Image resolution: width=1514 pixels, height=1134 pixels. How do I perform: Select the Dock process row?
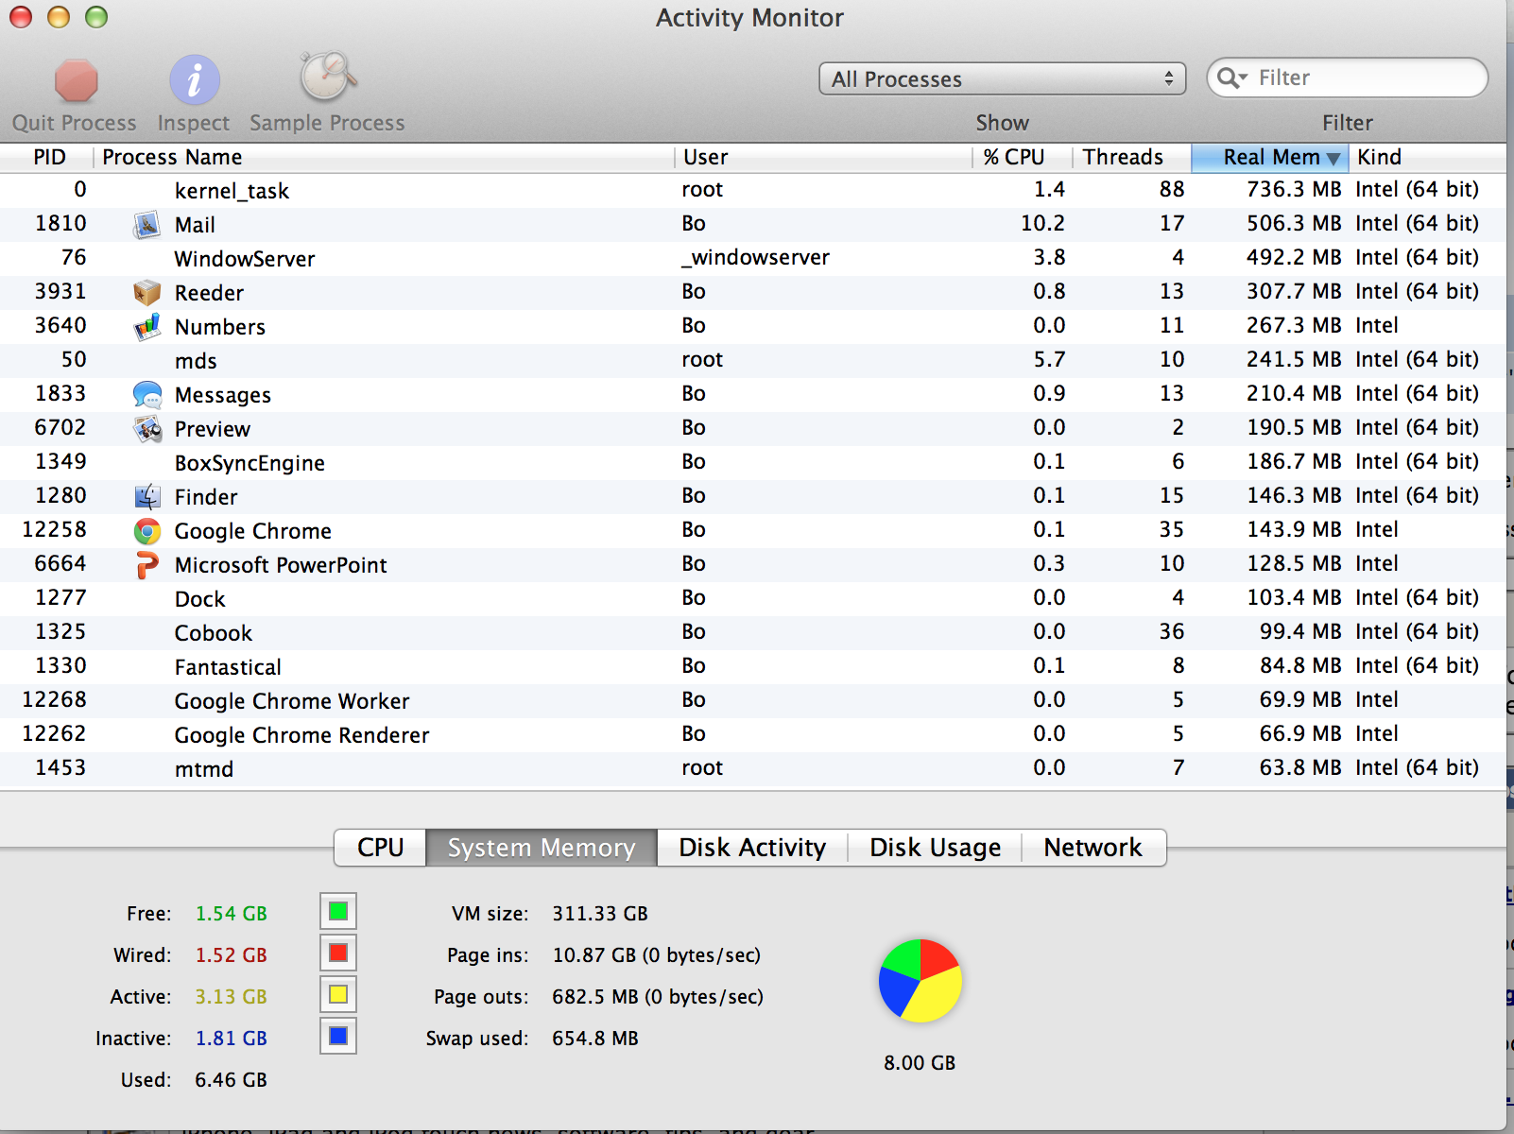[x=753, y=598]
